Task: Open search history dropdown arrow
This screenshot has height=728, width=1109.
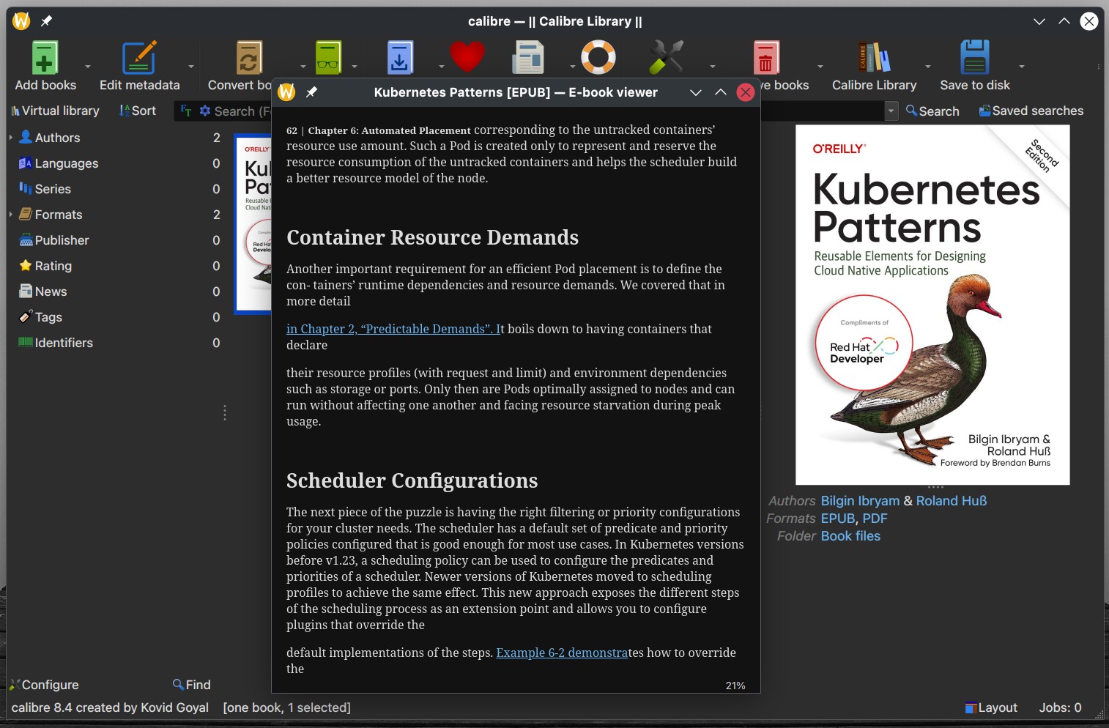Action: [891, 111]
